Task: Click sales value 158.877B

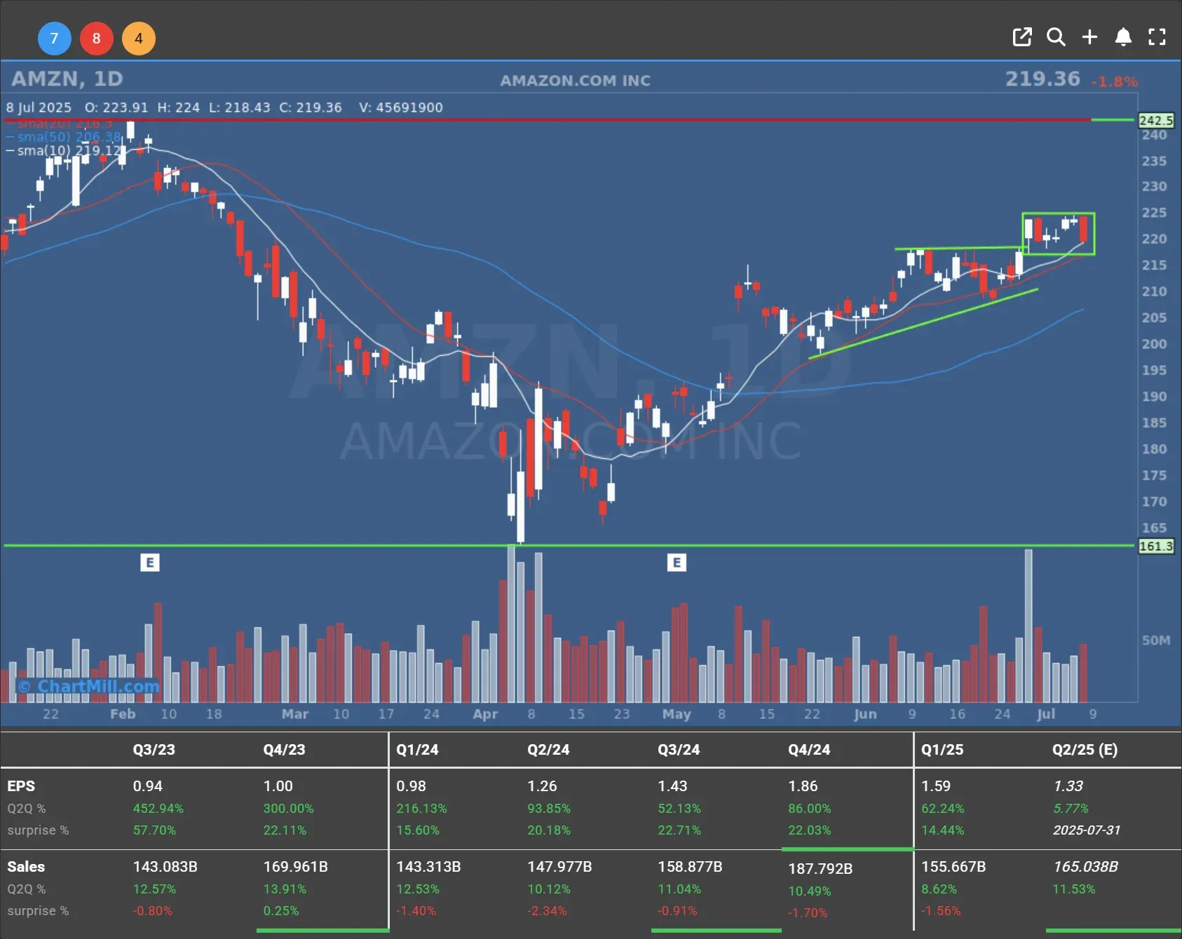Action: point(690,867)
